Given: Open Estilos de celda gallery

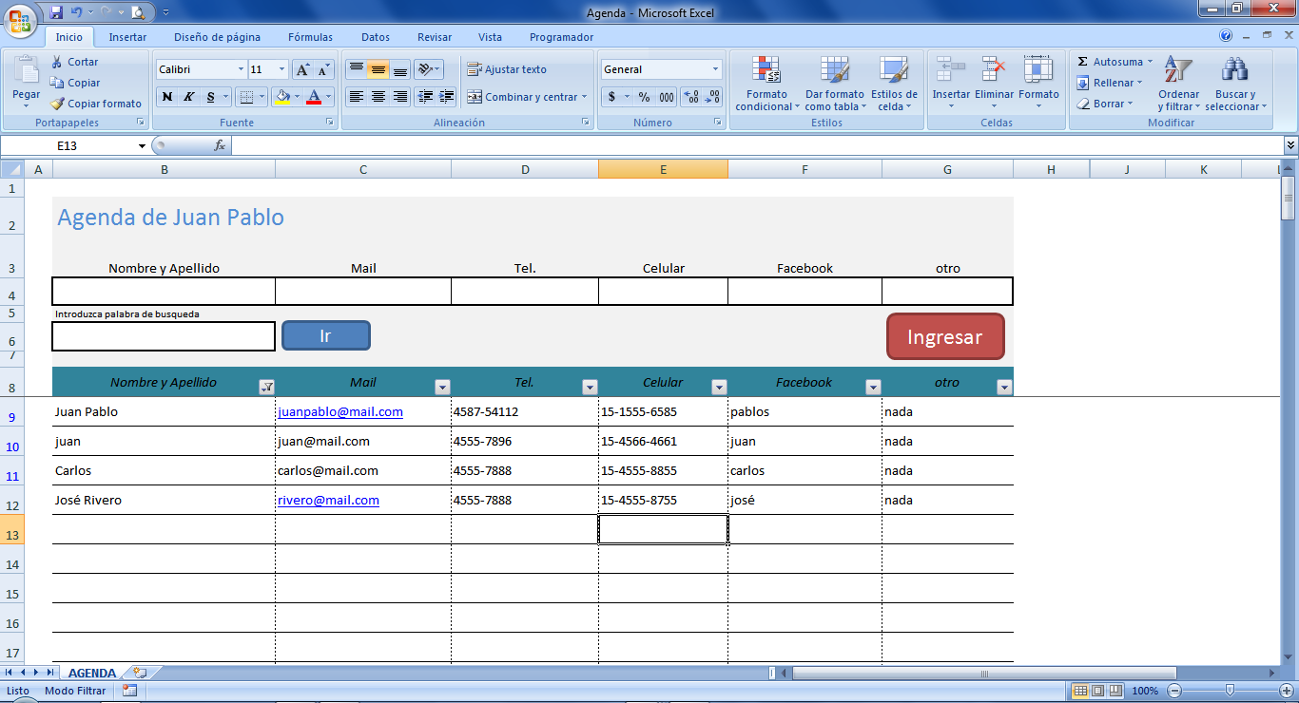Looking at the screenshot, I should [894, 84].
